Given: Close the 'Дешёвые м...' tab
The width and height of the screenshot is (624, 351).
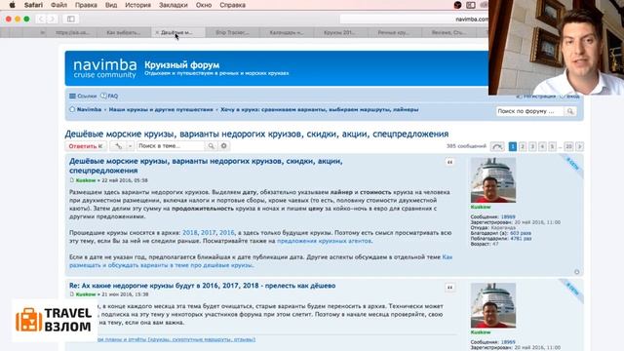Looking at the screenshot, I should [157, 32].
